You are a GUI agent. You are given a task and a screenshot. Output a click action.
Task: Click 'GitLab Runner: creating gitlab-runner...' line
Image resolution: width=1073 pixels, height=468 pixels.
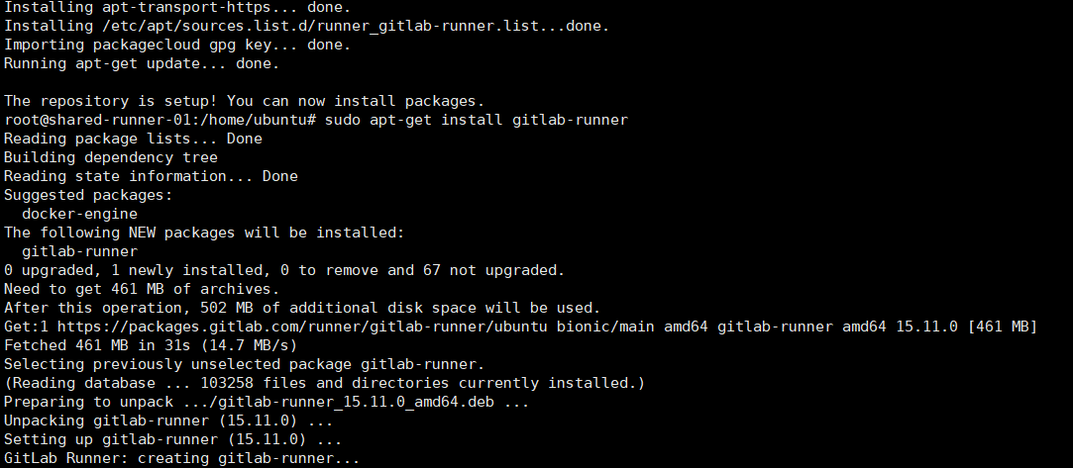(181, 458)
